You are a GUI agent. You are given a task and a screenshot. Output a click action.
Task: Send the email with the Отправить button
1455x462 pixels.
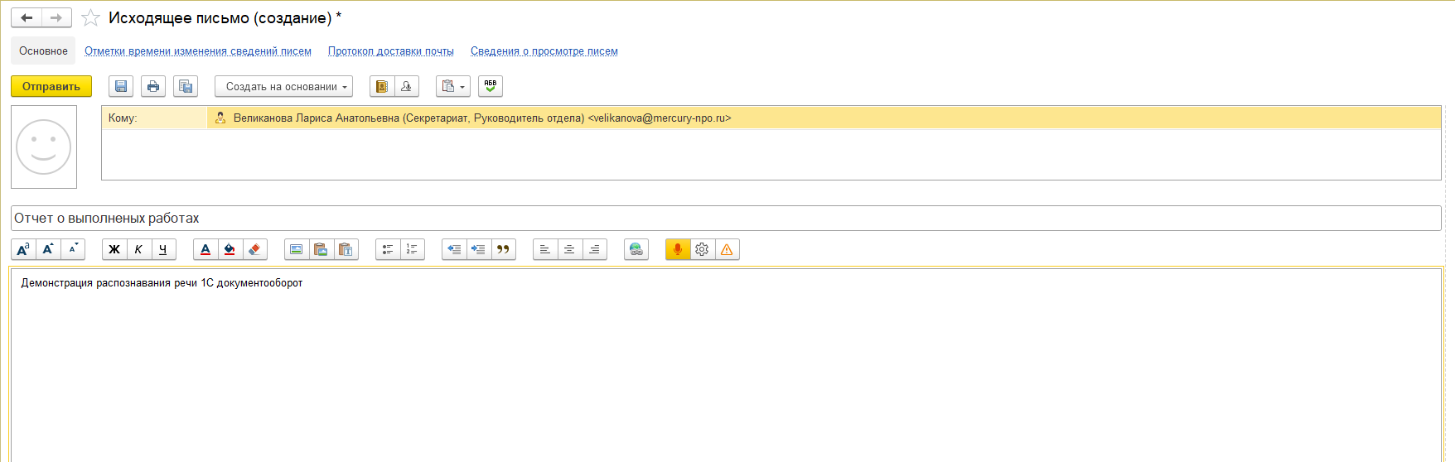51,86
